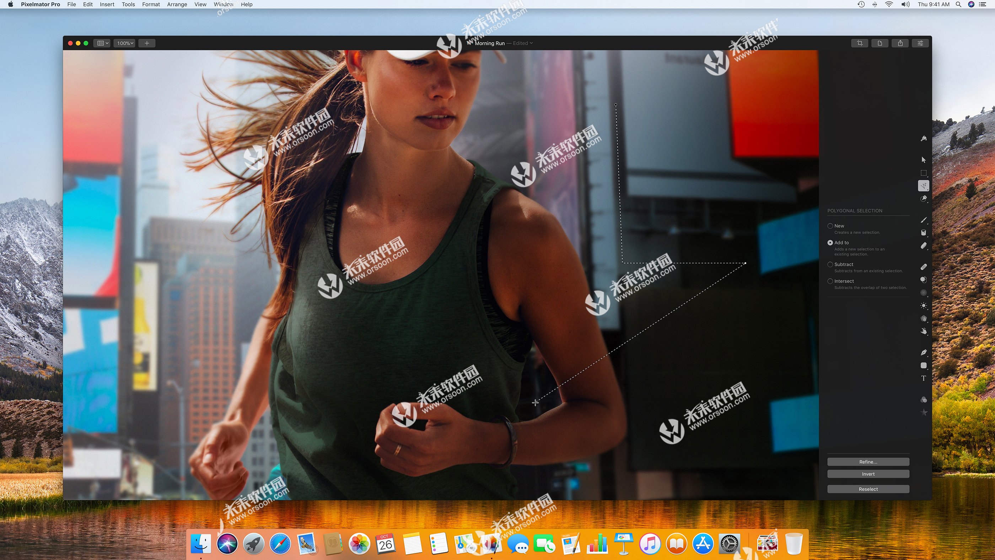Select the Quick Selection tool
The height and width of the screenshot is (560, 995).
pos(923,199)
